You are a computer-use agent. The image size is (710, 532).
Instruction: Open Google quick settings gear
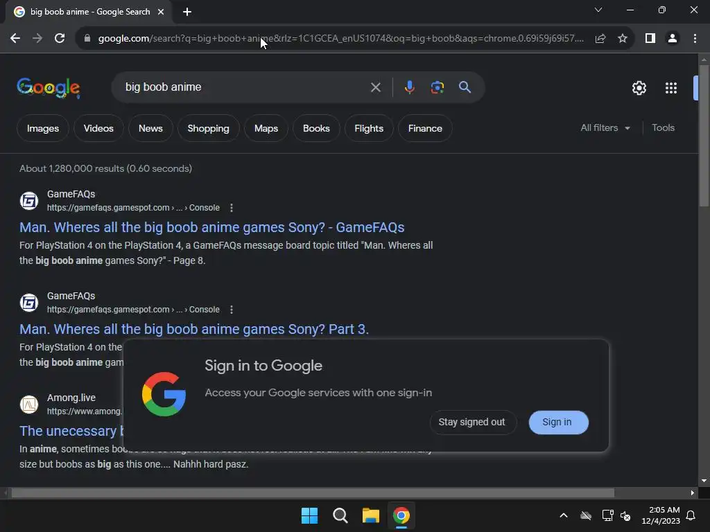639,88
